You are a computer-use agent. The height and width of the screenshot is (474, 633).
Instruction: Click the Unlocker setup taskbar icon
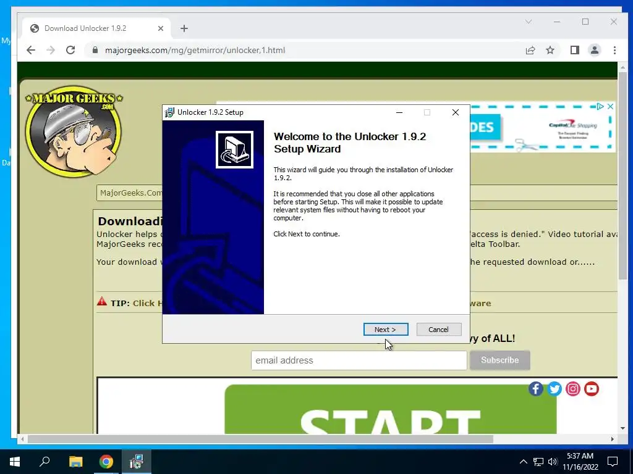coord(137,462)
